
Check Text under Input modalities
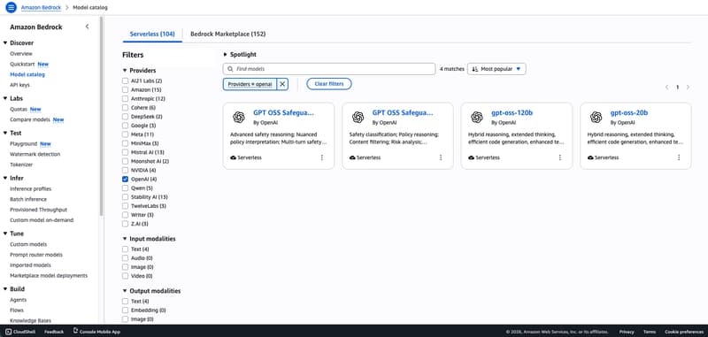click(x=125, y=249)
